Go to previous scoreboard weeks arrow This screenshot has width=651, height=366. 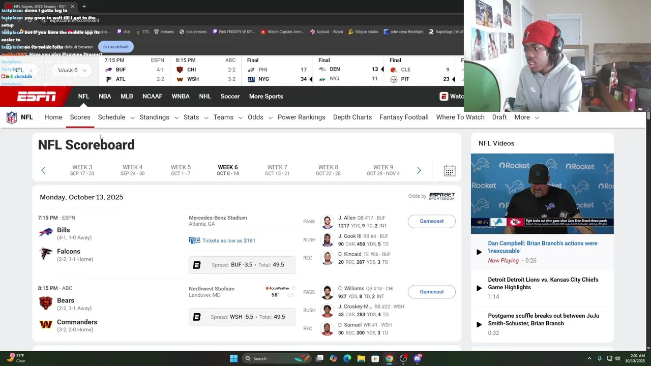[43, 170]
